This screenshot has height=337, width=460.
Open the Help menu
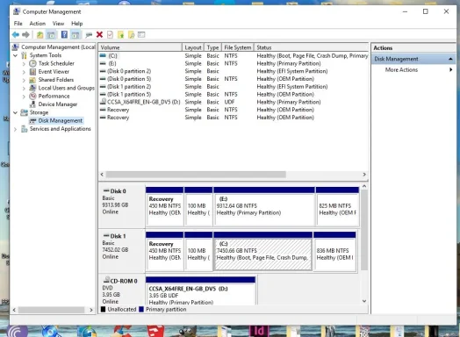tap(77, 24)
